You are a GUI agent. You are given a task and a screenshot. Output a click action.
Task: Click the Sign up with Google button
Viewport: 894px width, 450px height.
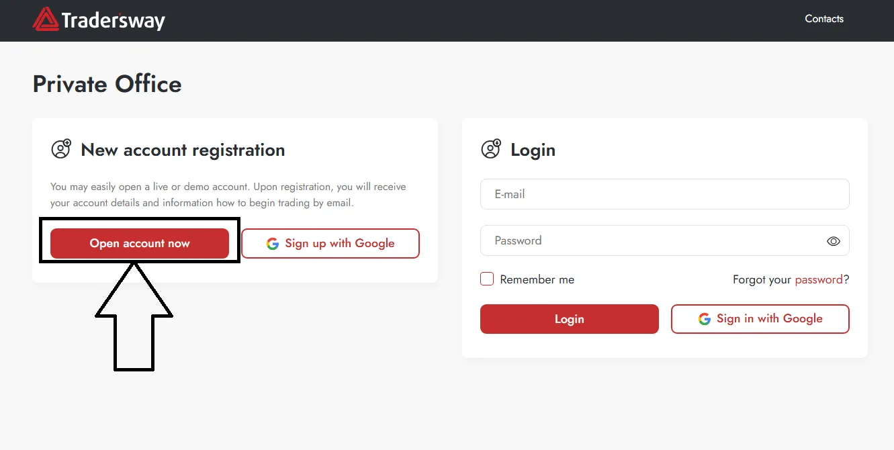point(330,243)
